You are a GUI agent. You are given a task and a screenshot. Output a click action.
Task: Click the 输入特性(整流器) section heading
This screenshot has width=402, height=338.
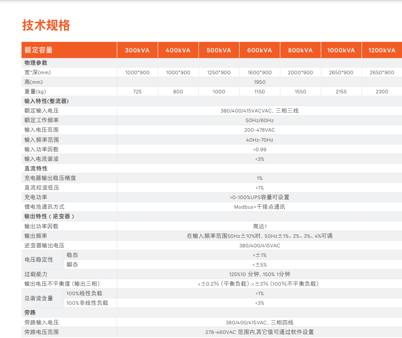tap(46, 101)
